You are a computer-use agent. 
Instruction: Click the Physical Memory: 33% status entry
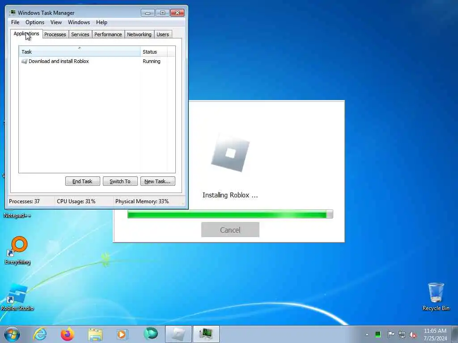coord(142,201)
